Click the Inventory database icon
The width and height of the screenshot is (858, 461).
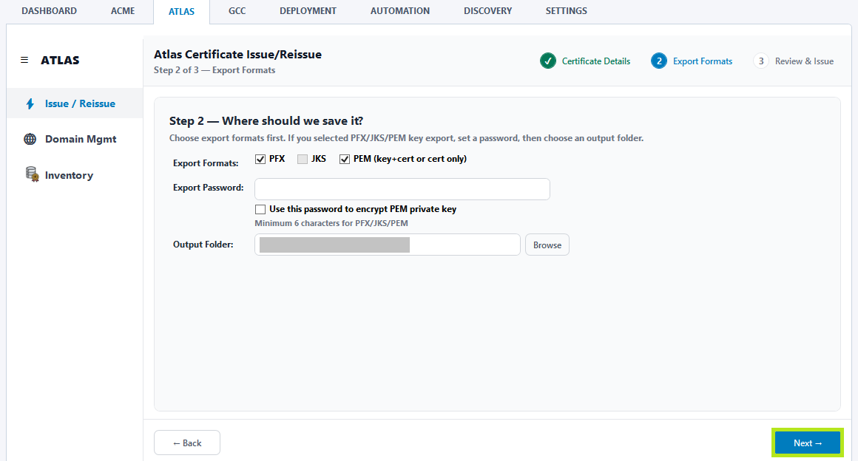pyautogui.click(x=32, y=174)
